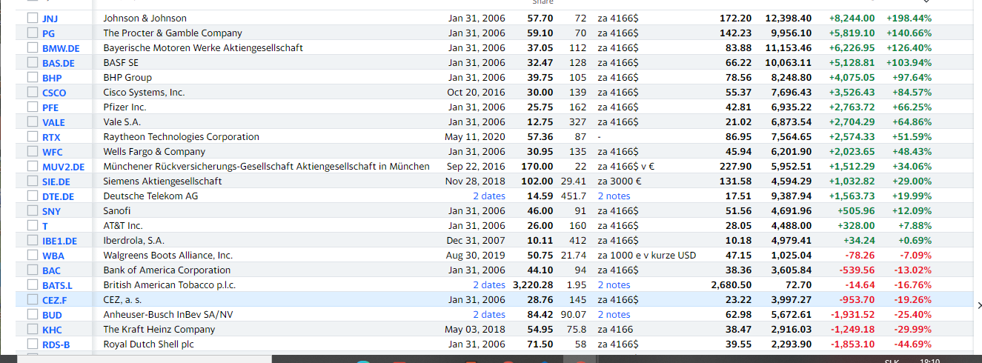Click "2 dates" in Anheuser-Busch InBev row
The height and width of the screenshot is (363, 982).
coord(489,314)
